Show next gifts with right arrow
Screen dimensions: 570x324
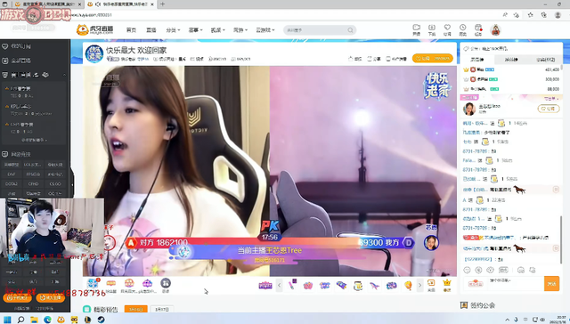(x=419, y=286)
